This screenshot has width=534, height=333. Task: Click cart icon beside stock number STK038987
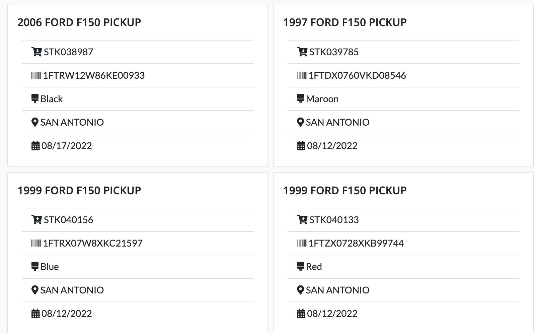36,52
